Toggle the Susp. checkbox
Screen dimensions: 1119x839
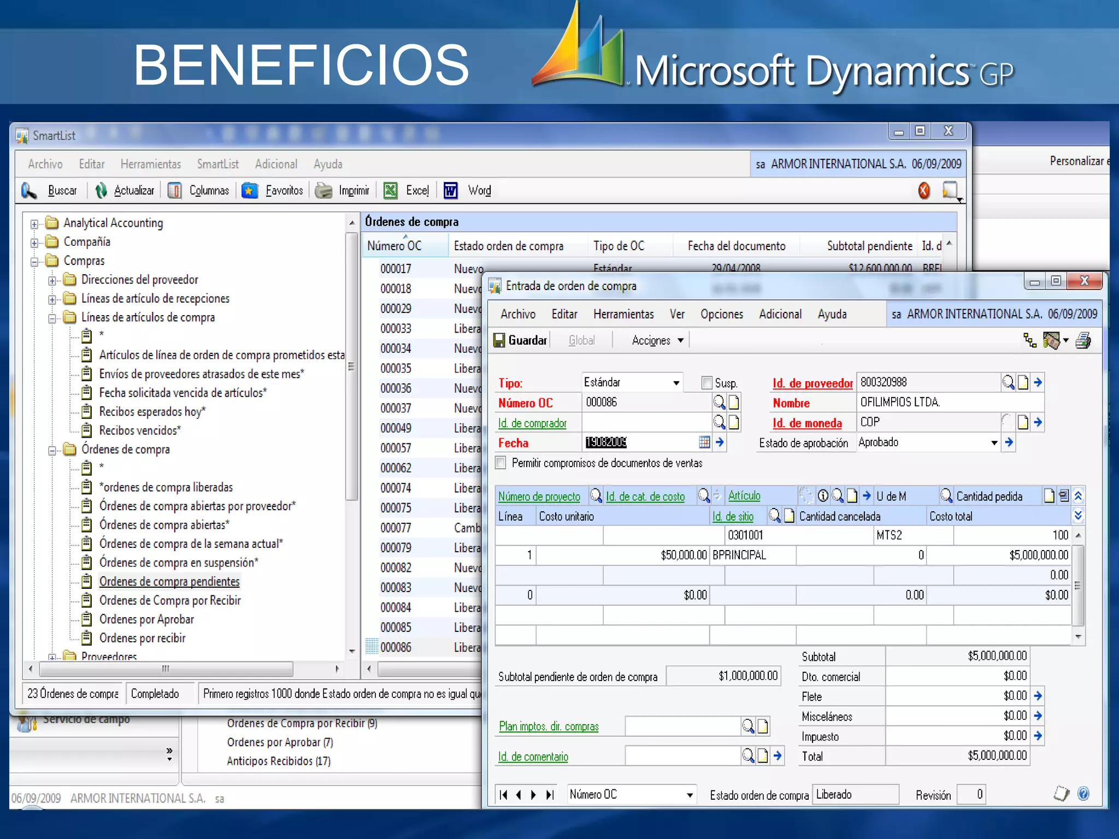(x=706, y=383)
